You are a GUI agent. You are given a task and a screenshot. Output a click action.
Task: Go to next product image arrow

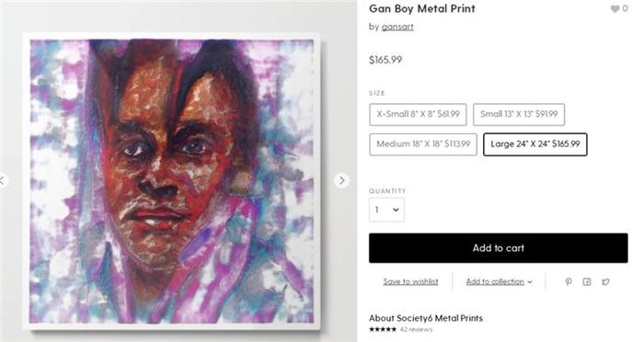point(341,180)
